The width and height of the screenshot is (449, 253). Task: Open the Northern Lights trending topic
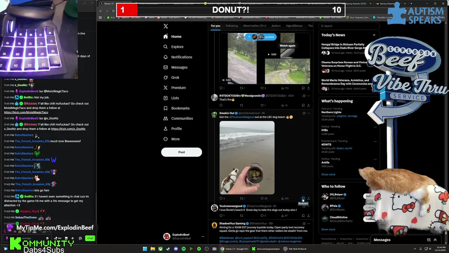pos(331,112)
